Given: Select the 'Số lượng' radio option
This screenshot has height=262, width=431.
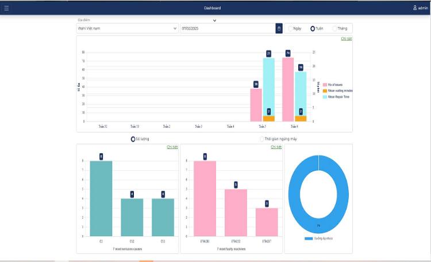Looking at the screenshot, I should (133, 139).
